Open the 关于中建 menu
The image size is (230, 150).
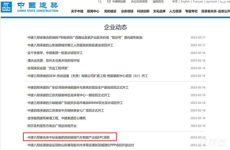click(x=77, y=11)
